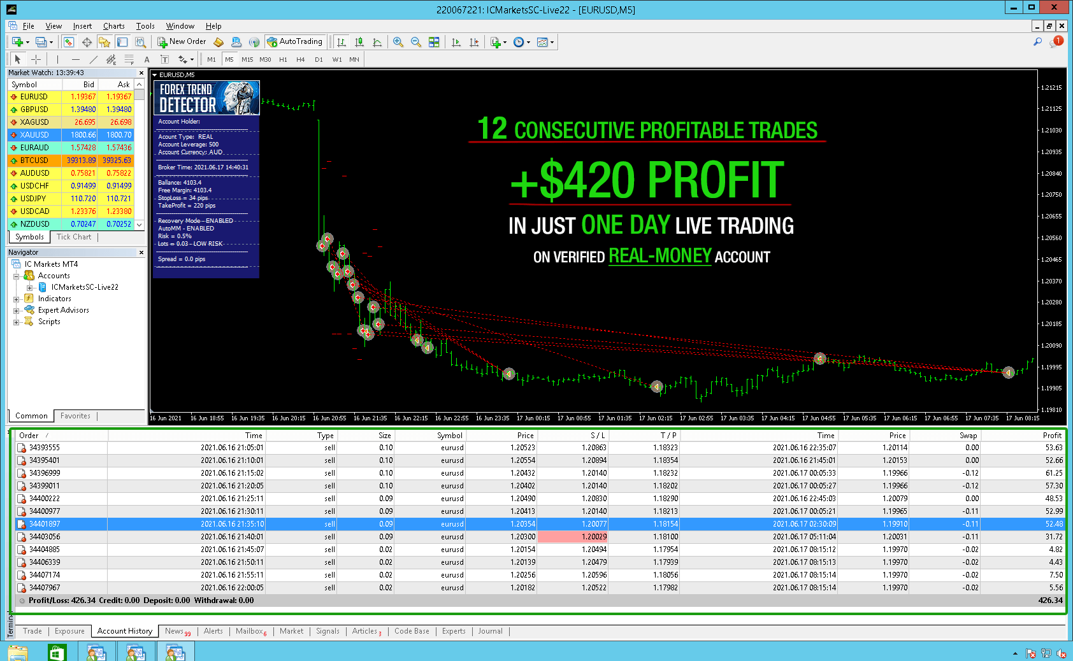Viewport: 1073px width, 661px height.
Task: Tile the chart windows
Action: click(x=435, y=42)
